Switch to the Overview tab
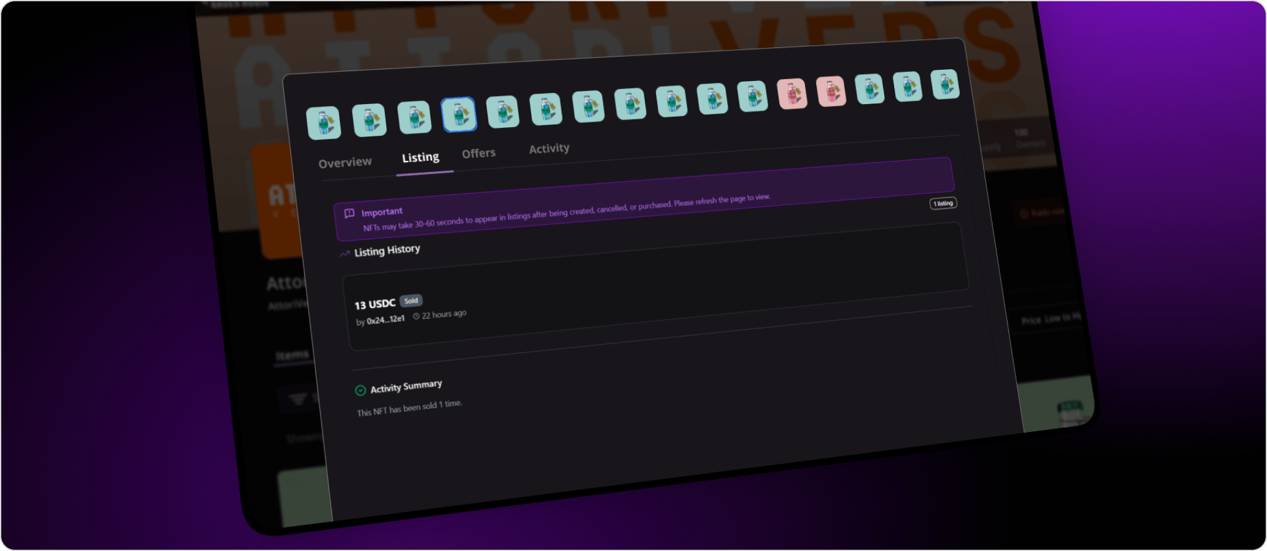The image size is (1267, 551). (345, 163)
